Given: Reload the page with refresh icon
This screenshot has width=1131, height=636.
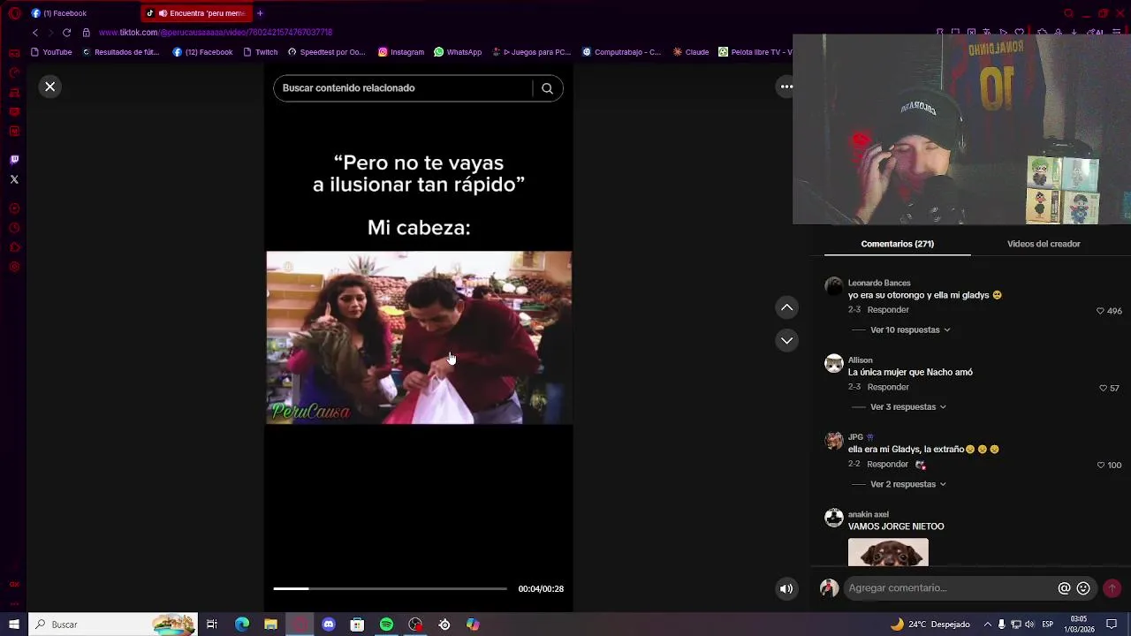Looking at the screenshot, I should pyautogui.click(x=66, y=33).
